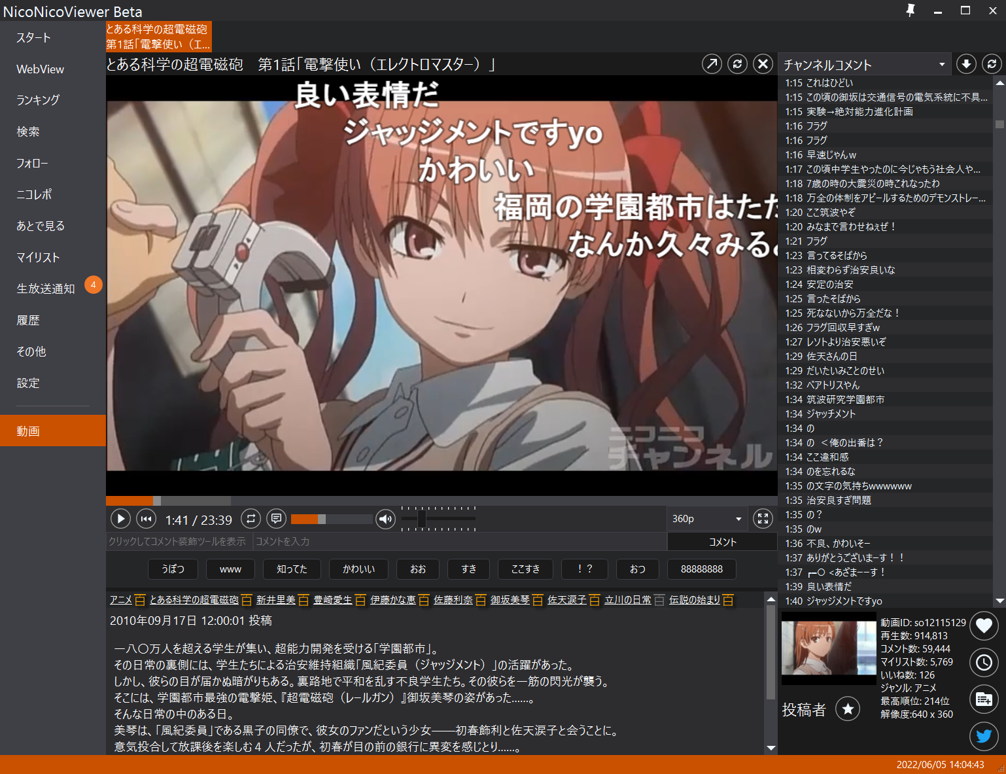Click the play button in player controls
Screen dimensions: 1006x774
[x=120, y=519]
